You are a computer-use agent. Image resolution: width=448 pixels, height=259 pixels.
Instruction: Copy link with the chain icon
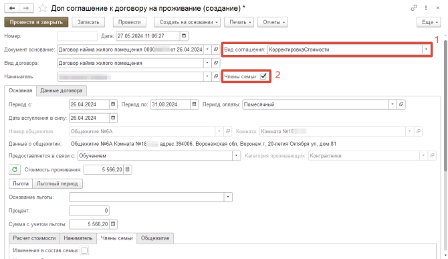pyautogui.click(x=414, y=8)
